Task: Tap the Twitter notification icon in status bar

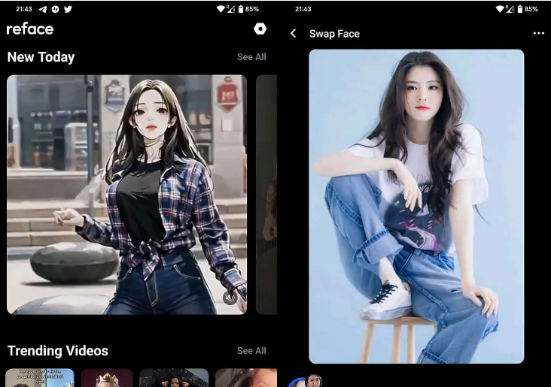Action: [68, 9]
